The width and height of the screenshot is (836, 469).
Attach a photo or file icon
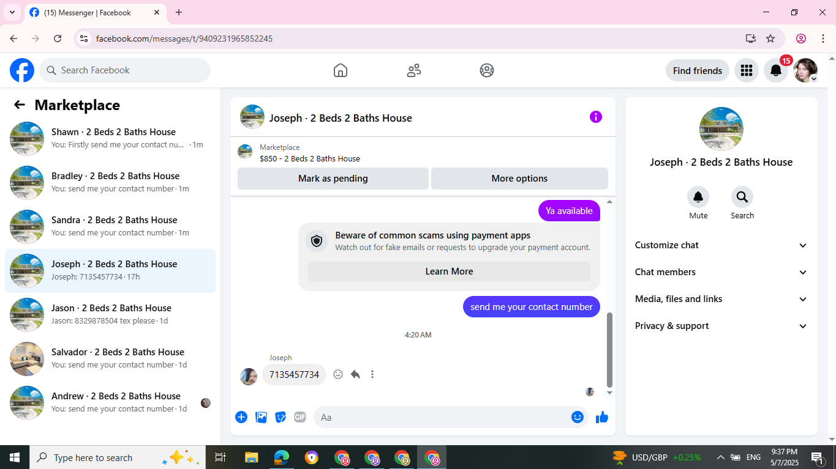click(261, 417)
